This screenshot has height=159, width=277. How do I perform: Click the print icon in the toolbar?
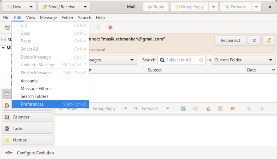(x=7, y=28)
